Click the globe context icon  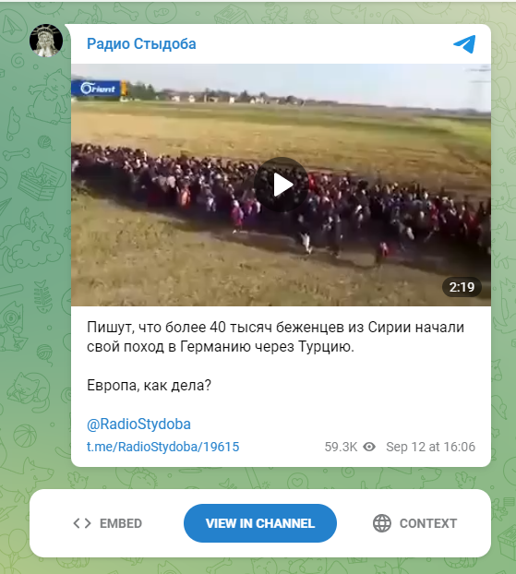coord(381,523)
